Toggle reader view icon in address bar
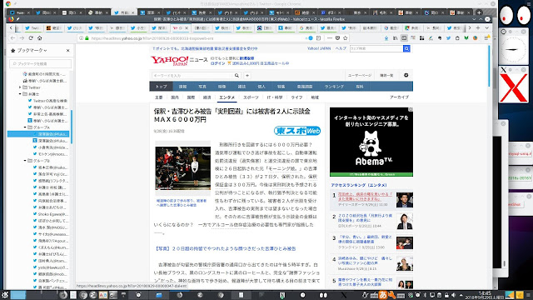This screenshot has width=533, height=300. 318,38
